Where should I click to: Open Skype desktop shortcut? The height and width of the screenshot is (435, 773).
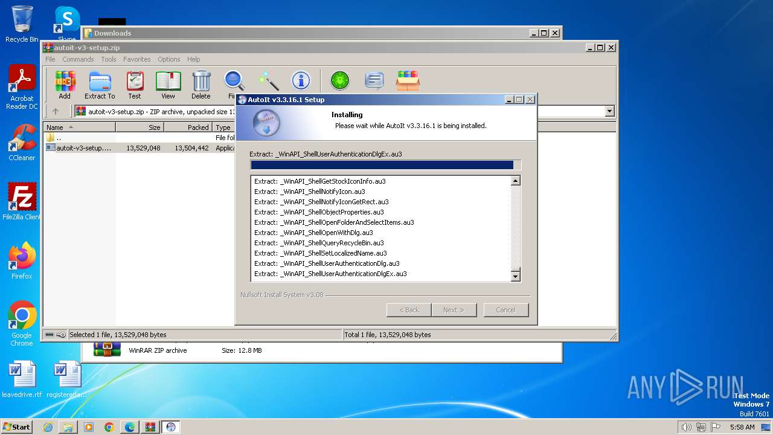[67, 24]
